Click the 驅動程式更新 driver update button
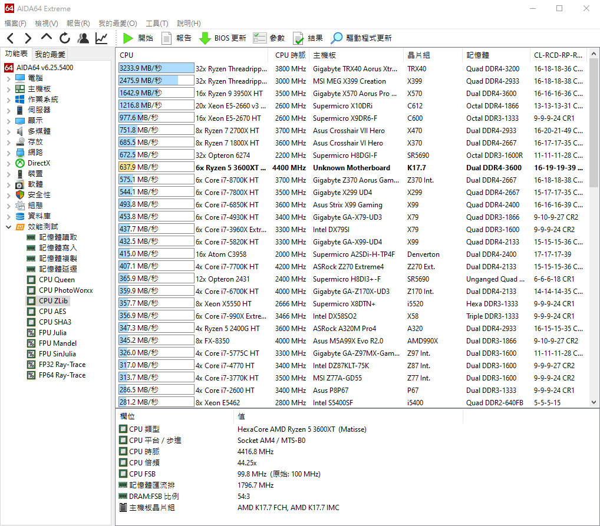Image resolution: width=600 pixels, height=526 pixels. (x=361, y=38)
